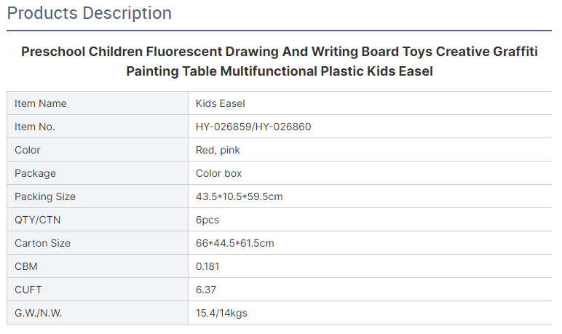Select the Item No. label cell
Screen dimensions: 562x334
[x=98, y=127]
